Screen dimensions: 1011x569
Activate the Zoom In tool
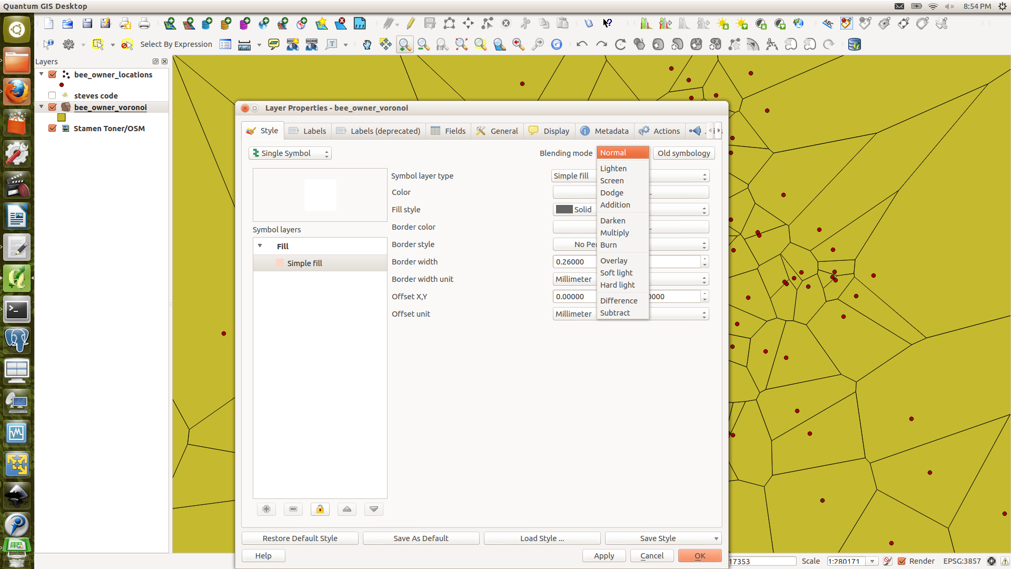coord(404,44)
